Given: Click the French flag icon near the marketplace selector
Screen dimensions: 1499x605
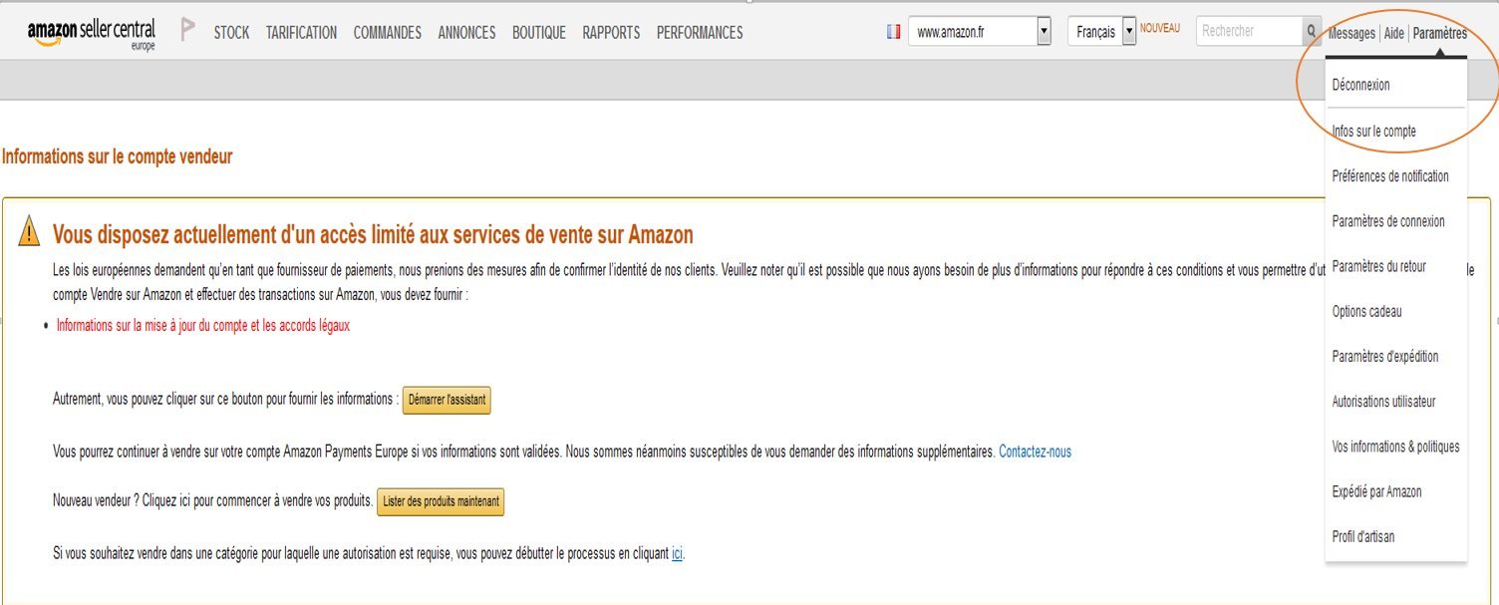Looking at the screenshot, I should 892,31.
